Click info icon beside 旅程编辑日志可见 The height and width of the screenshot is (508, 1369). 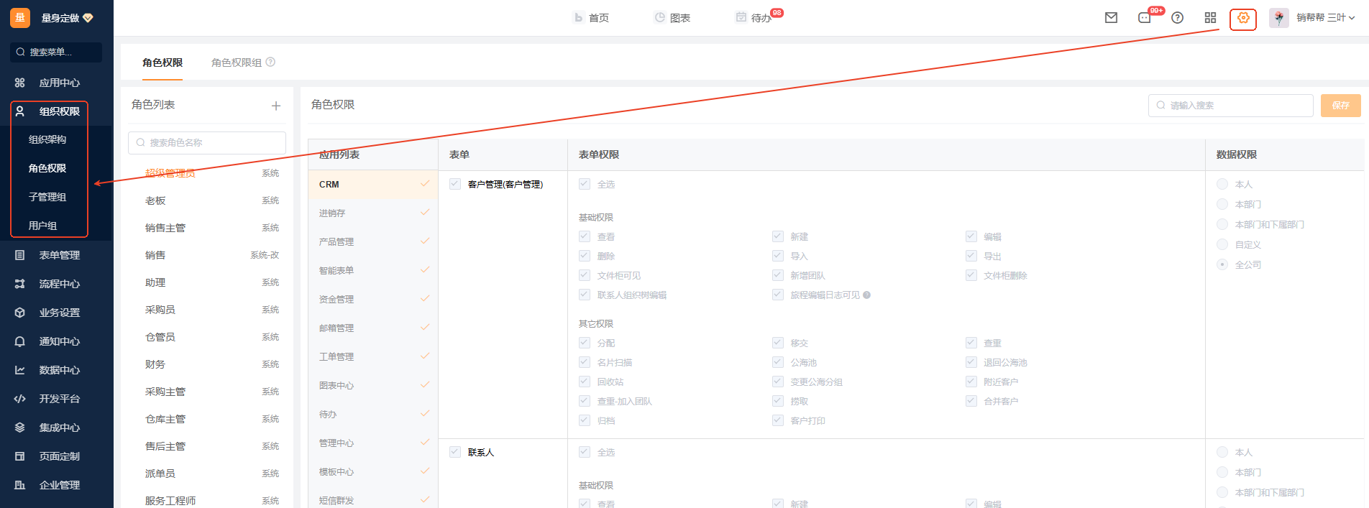[866, 295]
